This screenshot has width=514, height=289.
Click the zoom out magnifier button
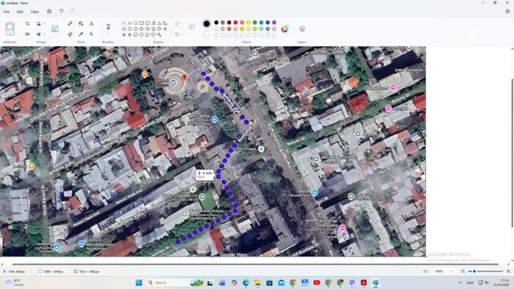pos(463,271)
